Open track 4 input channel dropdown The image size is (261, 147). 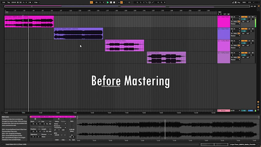(x=235, y=55)
